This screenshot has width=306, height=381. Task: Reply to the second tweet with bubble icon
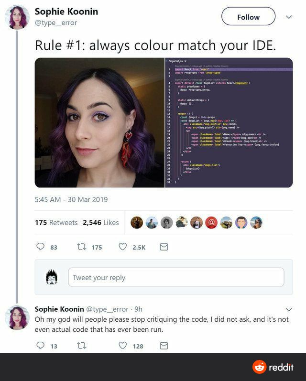(40, 345)
